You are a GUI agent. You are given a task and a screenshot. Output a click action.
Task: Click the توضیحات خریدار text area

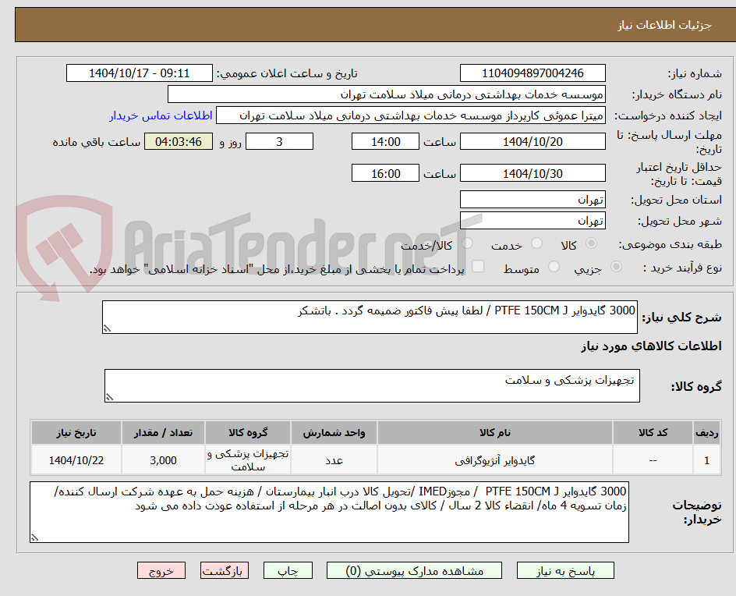click(x=330, y=512)
